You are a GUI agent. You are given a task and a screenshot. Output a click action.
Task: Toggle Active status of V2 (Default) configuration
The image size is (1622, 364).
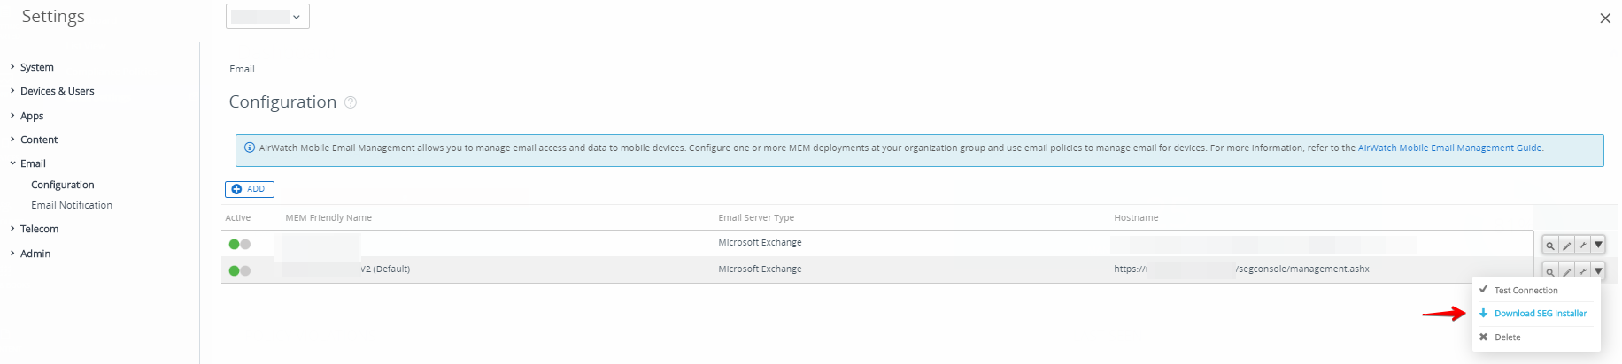[239, 270]
